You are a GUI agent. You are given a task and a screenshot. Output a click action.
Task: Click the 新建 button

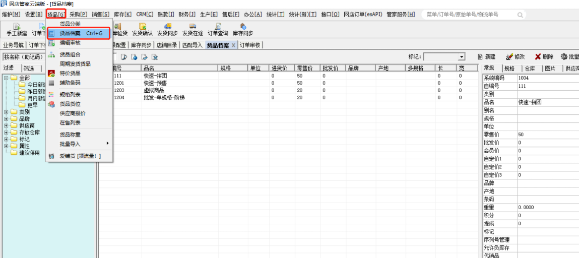click(x=486, y=57)
